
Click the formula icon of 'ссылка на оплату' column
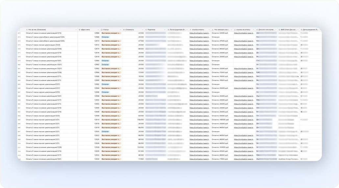point(235,30)
